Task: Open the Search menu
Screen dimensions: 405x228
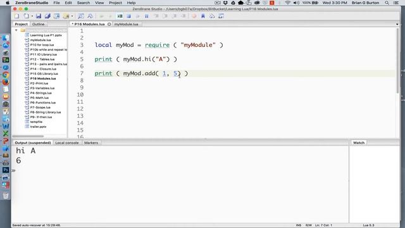Action: pos(84,3)
